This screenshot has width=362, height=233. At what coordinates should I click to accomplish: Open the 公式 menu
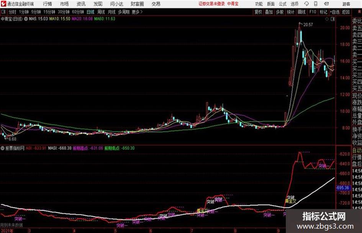point(283,4)
